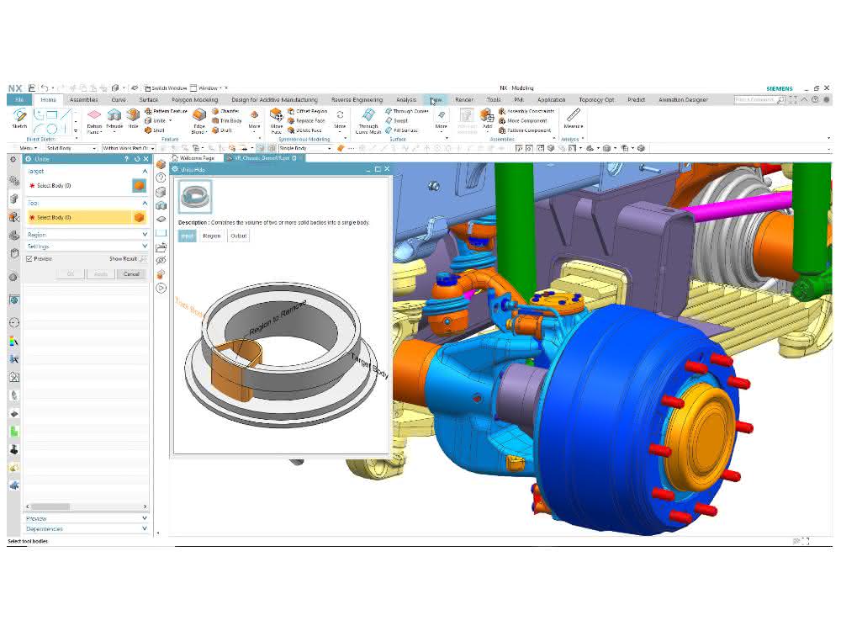Select the Through Curve Mesh tool
Viewport: 841px width, 631px height.
(368, 121)
